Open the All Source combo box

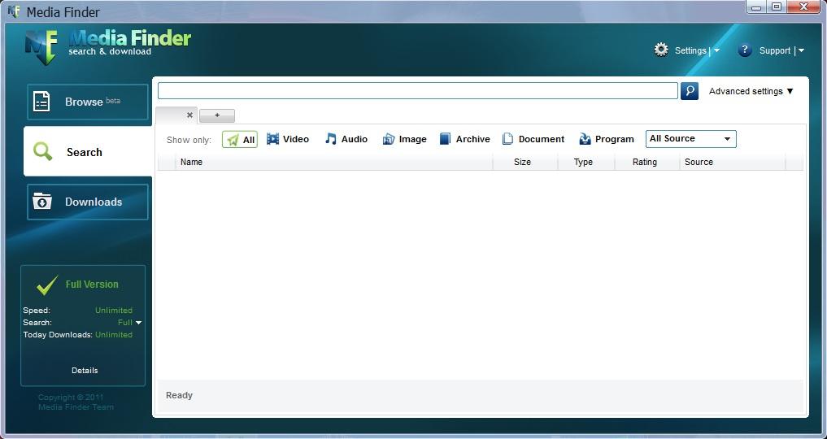691,138
